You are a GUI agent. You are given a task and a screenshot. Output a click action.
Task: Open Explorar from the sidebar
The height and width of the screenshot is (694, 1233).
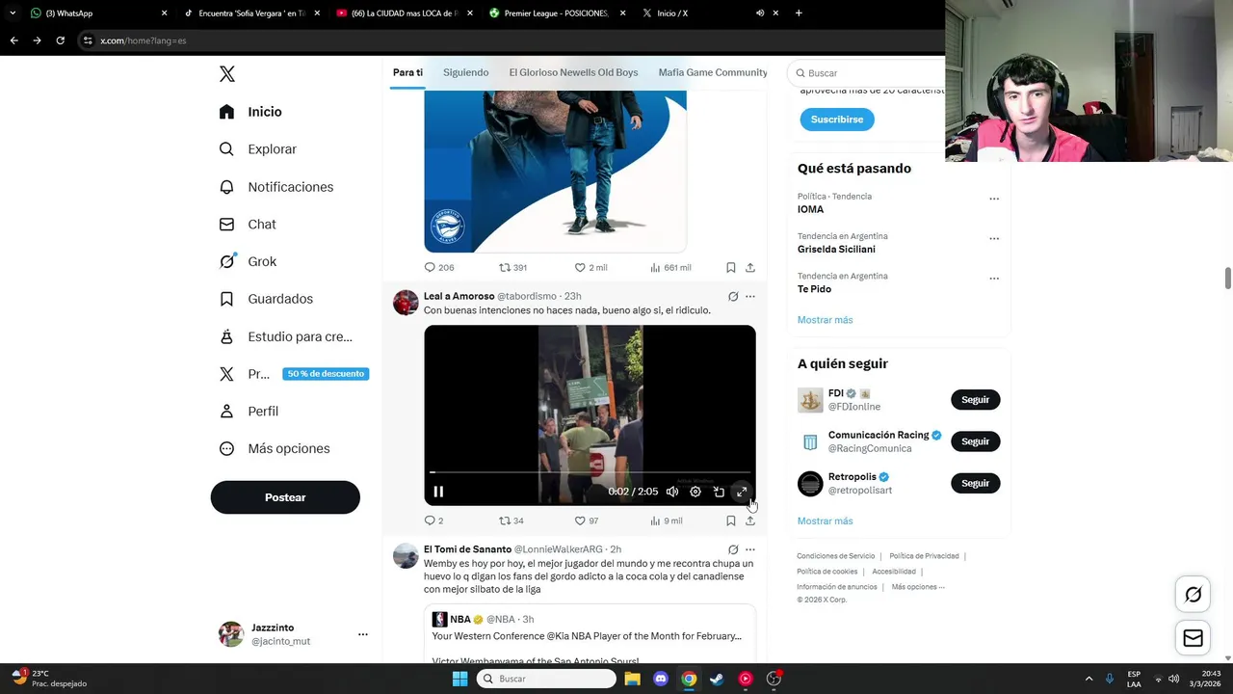[257, 149]
